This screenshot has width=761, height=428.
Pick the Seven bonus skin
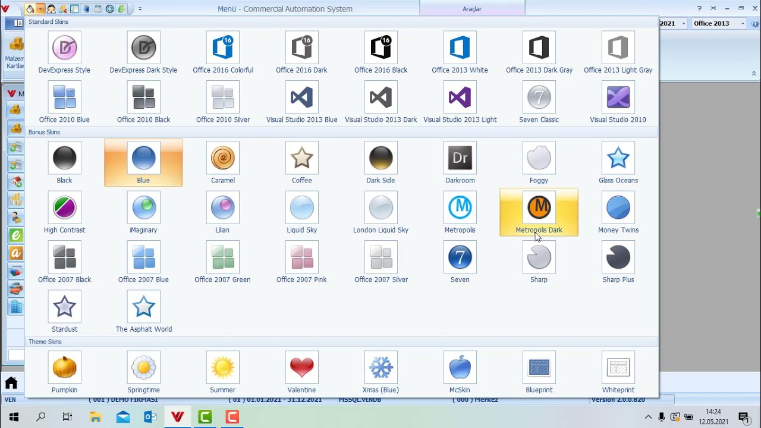tap(460, 262)
